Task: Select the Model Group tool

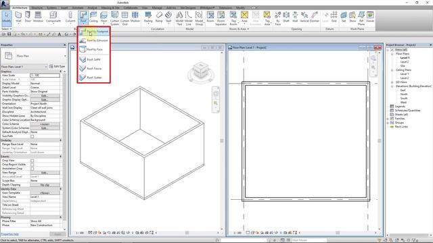Action: (199, 18)
